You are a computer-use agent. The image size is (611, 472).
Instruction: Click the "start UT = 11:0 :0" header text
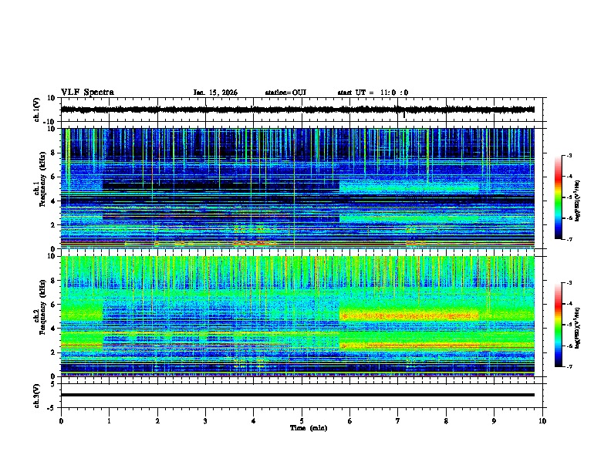373,93
